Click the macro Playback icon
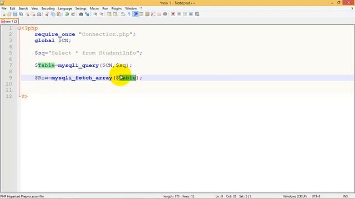 (x=185, y=14)
